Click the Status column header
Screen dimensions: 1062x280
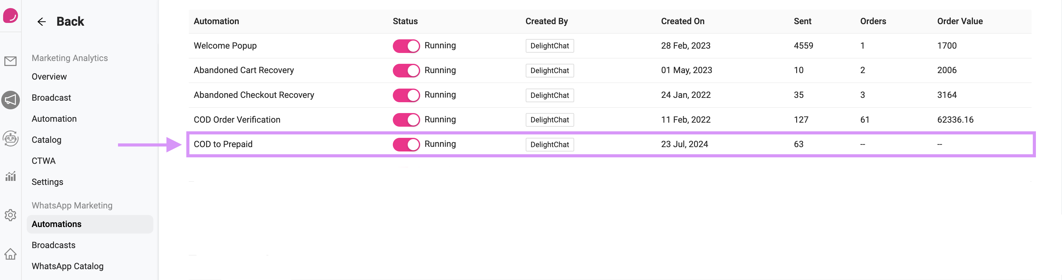tap(405, 21)
